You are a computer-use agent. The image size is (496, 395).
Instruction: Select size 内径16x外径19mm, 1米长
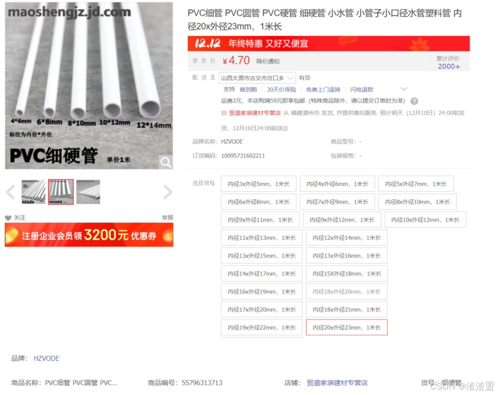262,292
